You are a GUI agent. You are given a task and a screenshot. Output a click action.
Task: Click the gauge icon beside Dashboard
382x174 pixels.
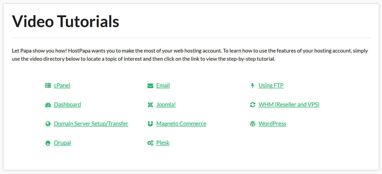48,105
